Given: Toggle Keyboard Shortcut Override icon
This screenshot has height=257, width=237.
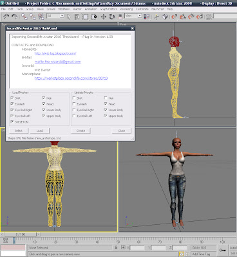Looking at the screenshot, I should point(165,17).
